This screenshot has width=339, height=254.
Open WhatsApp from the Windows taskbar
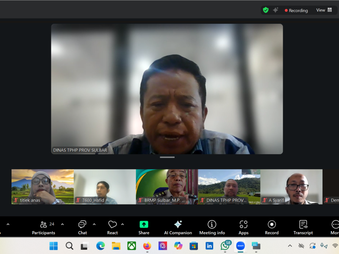point(225,246)
